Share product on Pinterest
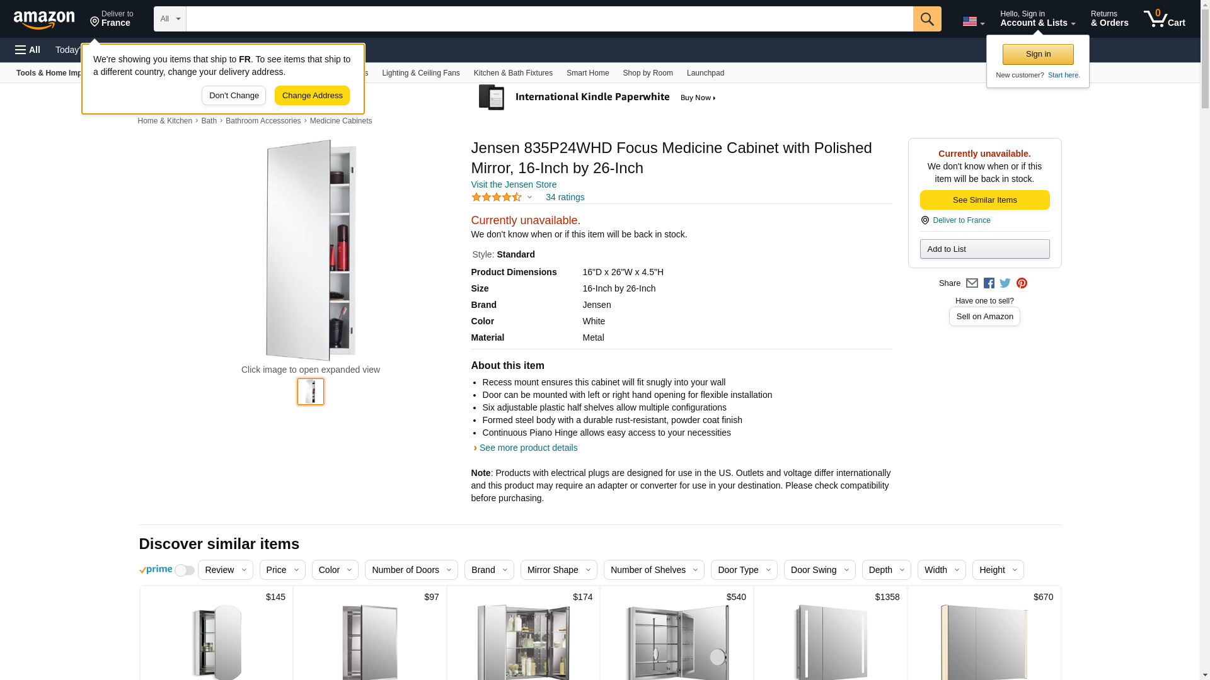The height and width of the screenshot is (680, 1210). (x=1022, y=283)
